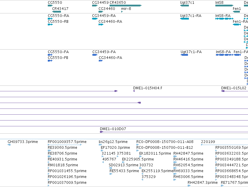Screen dimensions: 248x187
Task: Open the CG34460-RA transcript label
Action: [x=110, y=22]
